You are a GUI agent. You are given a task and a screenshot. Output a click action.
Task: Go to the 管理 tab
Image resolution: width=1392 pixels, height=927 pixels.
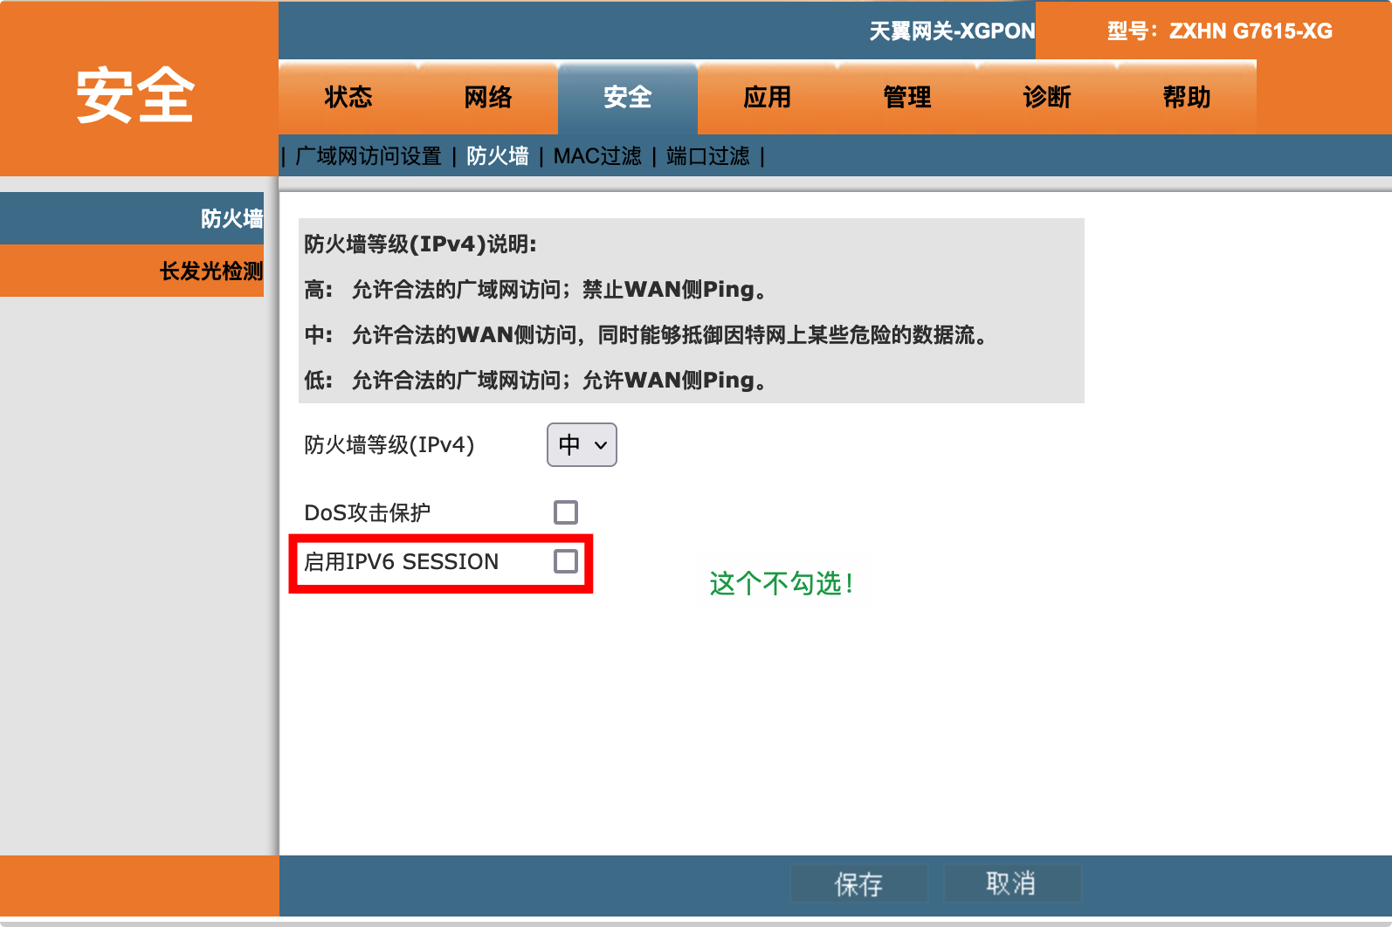tap(907, 97)
